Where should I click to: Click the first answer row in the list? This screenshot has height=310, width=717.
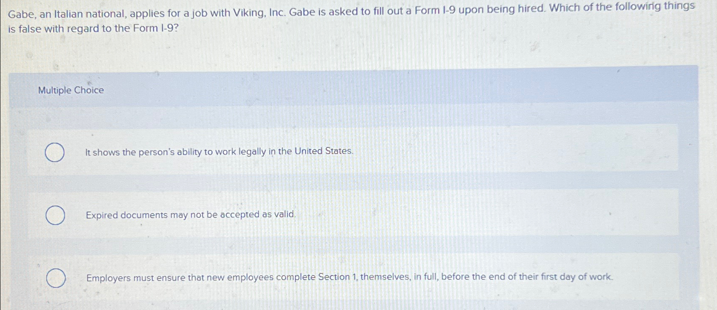point(295,152)
